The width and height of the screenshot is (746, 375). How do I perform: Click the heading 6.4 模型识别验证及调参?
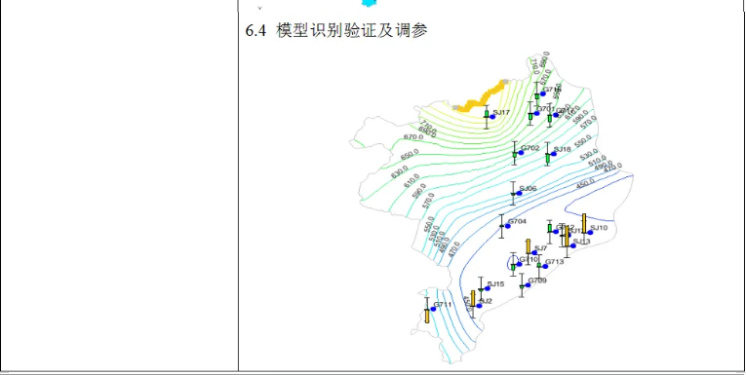(336, 31)
